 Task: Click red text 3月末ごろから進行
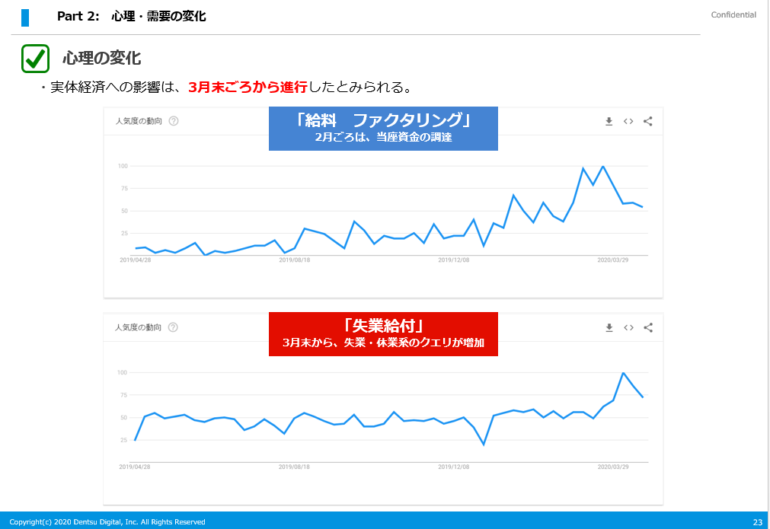coord(247,87)
